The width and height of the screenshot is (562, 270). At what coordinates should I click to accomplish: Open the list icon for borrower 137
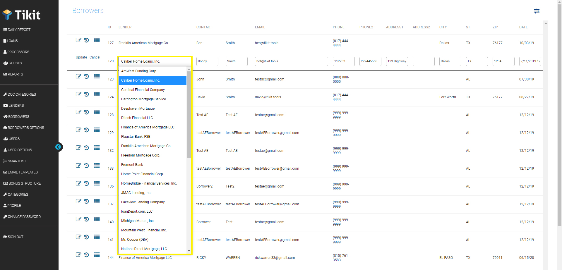(97, 201)
